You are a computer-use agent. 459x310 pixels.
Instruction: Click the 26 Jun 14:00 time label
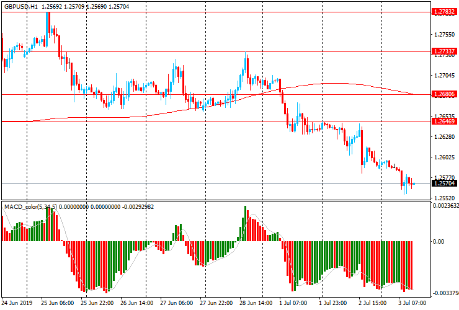point(136,303)
